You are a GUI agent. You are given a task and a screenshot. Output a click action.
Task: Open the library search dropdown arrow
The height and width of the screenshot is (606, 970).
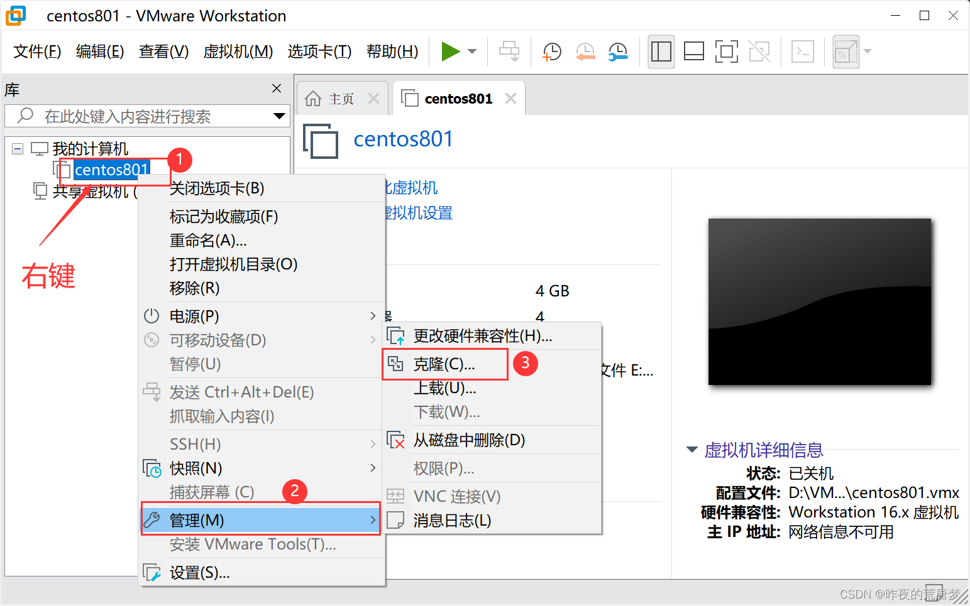pyautogui.click(x=280, y=116)
